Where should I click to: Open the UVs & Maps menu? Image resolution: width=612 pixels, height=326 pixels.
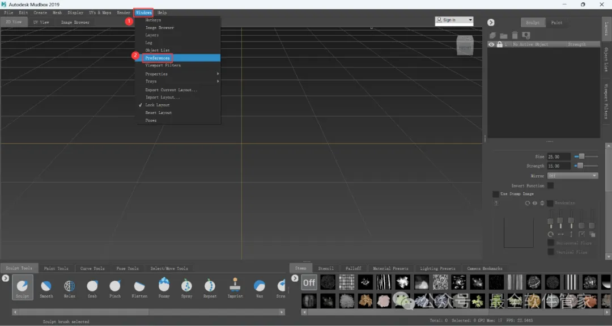100,12
